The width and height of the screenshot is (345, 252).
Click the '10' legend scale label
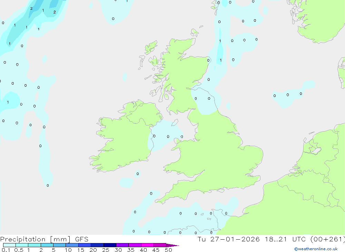(x=68, y=250)
